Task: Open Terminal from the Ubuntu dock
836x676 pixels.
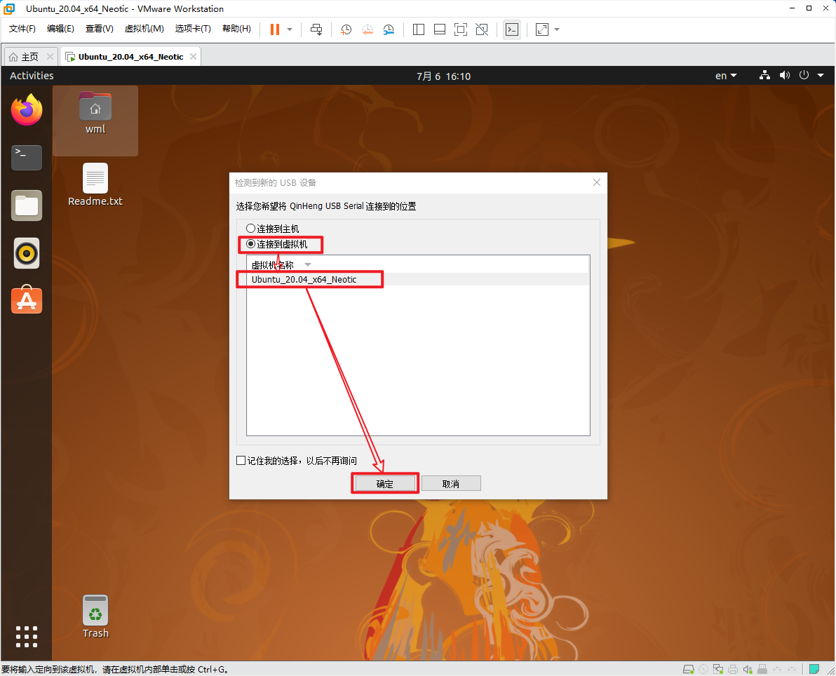Action: click(27, 158)
